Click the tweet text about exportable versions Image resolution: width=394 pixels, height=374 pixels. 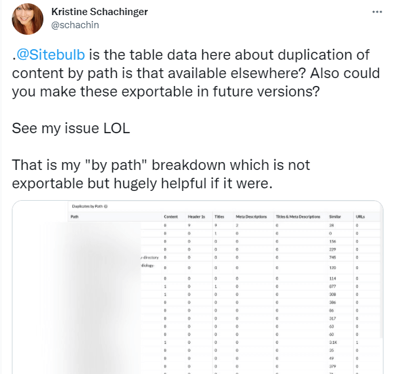(x=196, y=73)
